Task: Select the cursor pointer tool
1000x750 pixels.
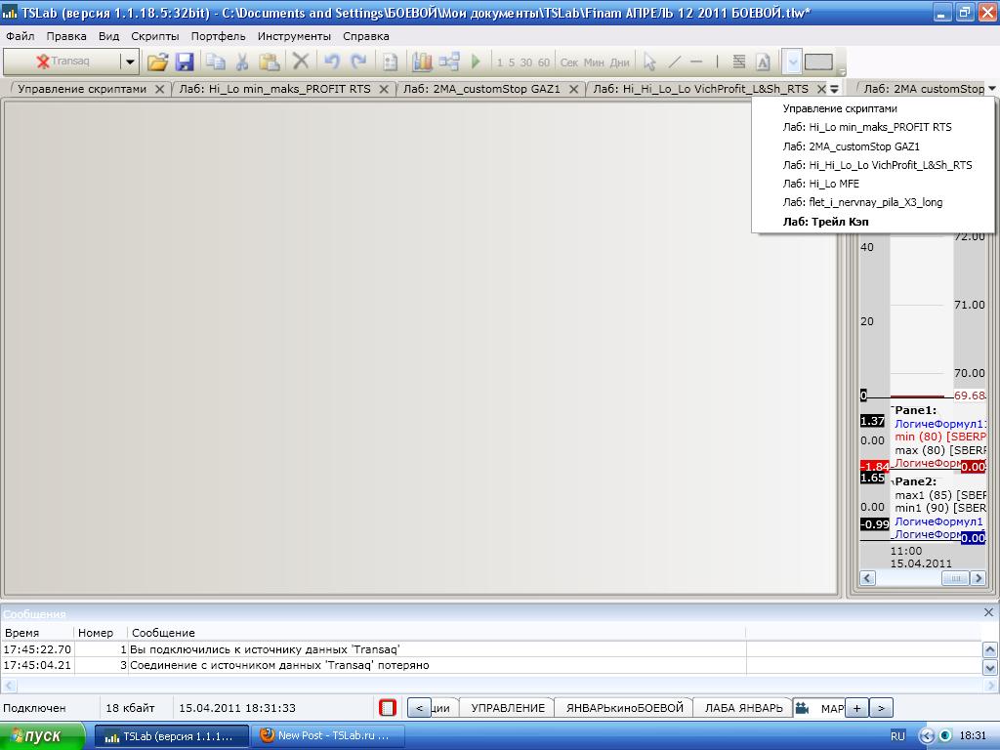Action: [649, 62]
